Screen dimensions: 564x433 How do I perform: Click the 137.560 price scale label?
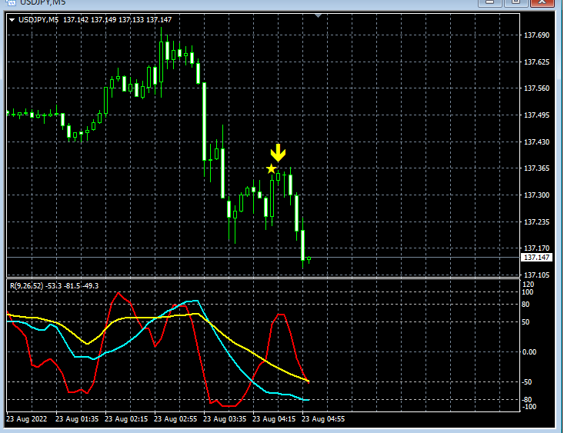point(536,88)
